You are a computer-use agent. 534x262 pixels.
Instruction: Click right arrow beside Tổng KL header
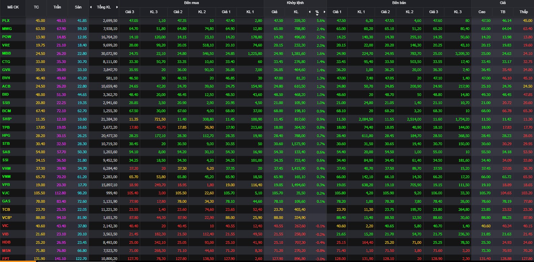tap(117, 7)
